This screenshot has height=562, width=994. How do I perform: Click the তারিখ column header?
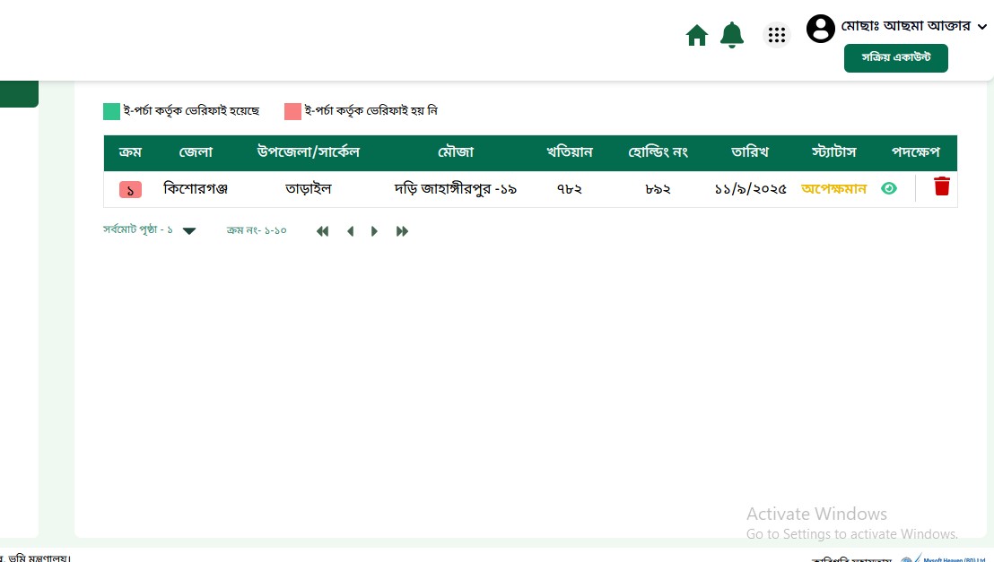[x=750, y=152]
